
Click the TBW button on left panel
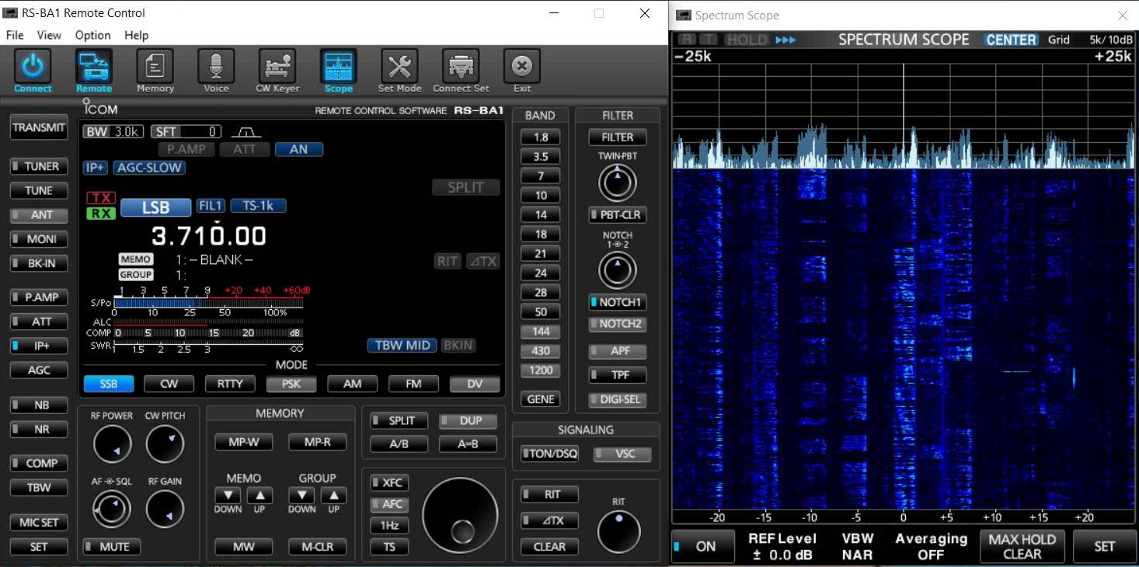click(39, 488)
